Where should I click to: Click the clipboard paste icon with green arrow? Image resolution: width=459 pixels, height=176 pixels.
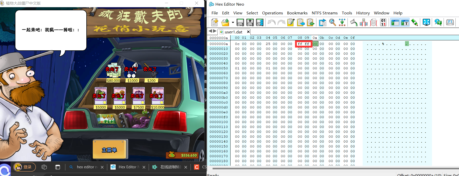[310, 23]
